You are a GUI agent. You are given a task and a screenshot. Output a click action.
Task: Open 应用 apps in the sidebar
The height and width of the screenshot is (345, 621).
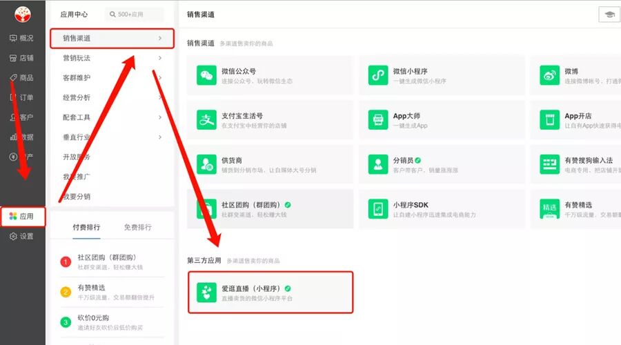tap(23, 216)
